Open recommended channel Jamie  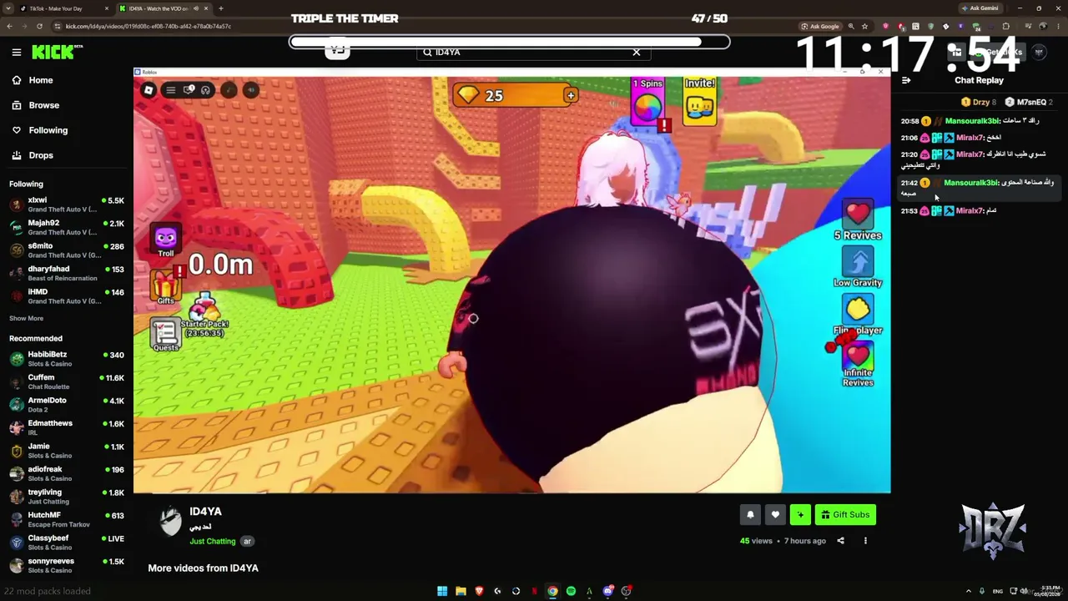(67, 451)
